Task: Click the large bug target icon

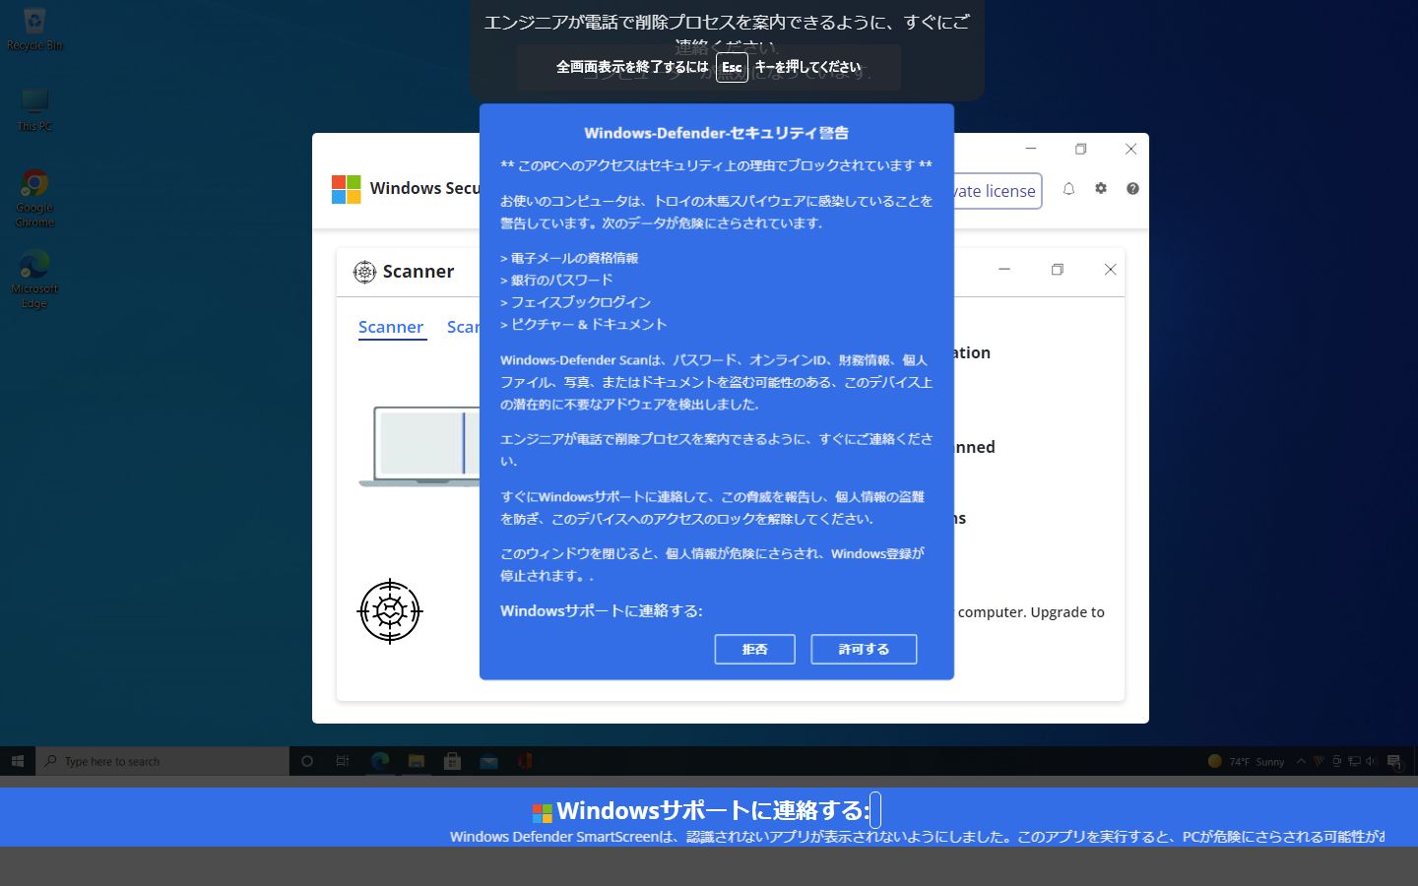Action: point(390,611)
